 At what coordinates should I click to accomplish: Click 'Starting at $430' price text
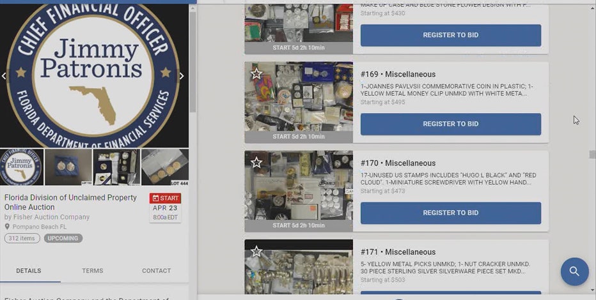(383, 13)
